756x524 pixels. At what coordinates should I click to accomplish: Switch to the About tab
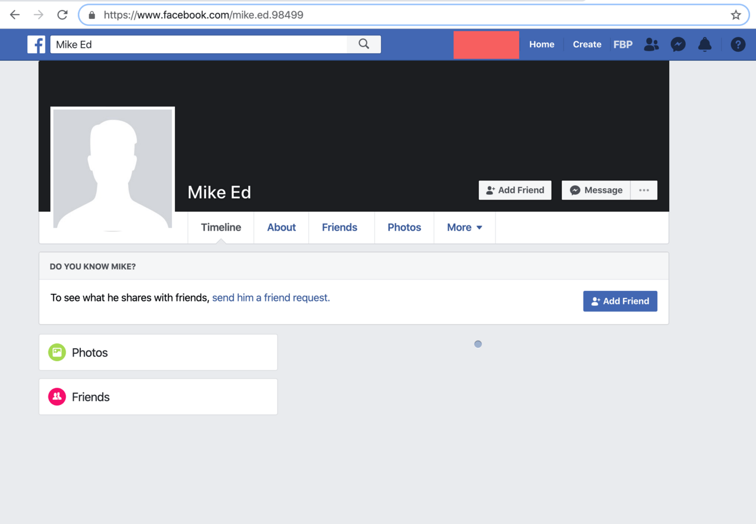(x=281, y=227)
